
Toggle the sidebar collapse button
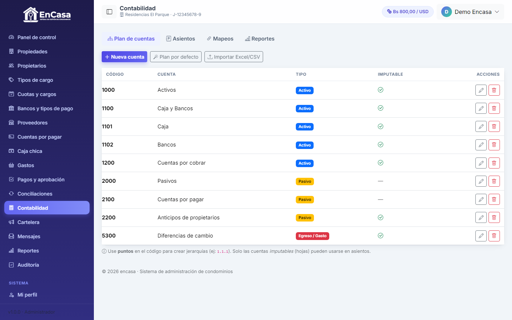[x=109, y=12]
